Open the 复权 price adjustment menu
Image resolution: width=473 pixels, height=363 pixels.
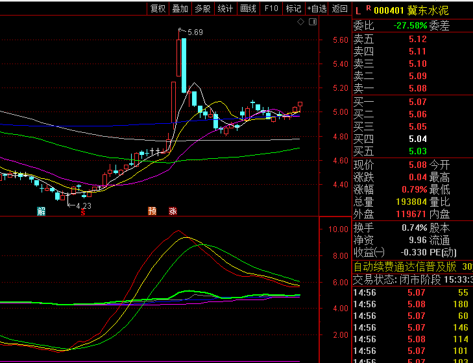tap(158, 8)
